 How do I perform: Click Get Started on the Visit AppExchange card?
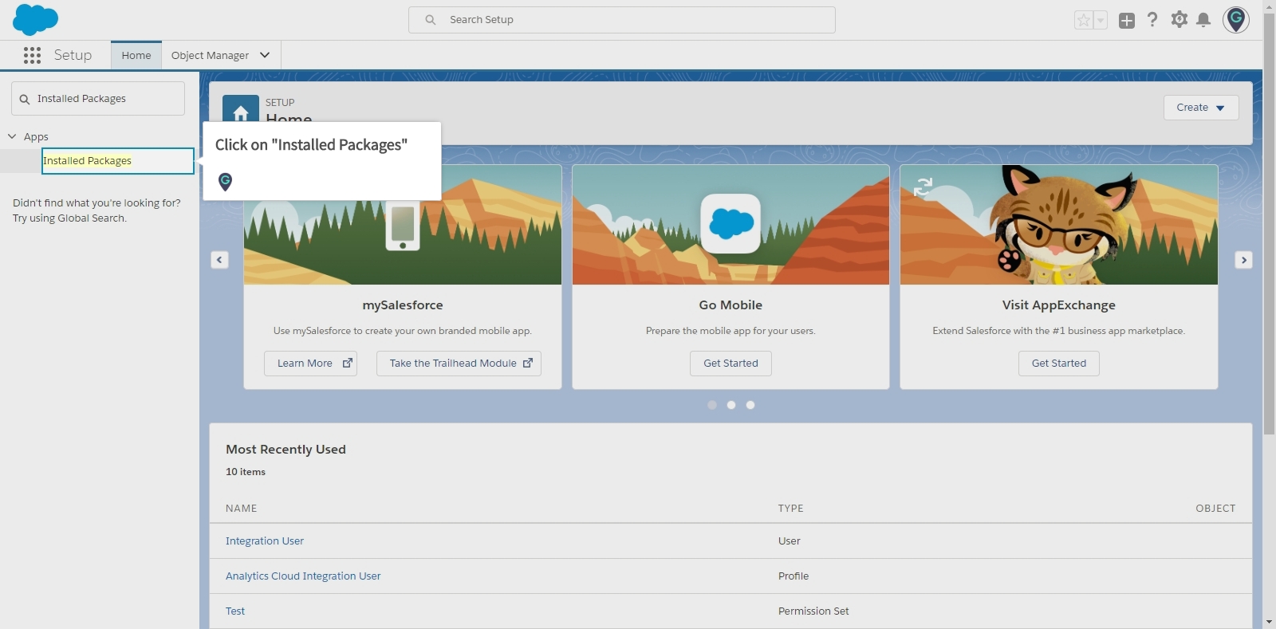click(1059, 364)
